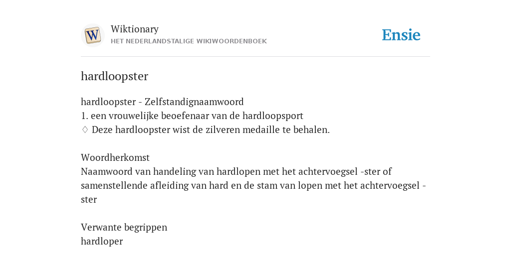511x255 pixels.
Task: Click the definition 'een vrouwelijke beoefenaar' line
Action: (x=192, y=116)
